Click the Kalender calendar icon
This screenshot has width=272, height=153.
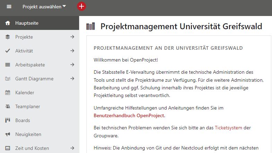(8, 92)
